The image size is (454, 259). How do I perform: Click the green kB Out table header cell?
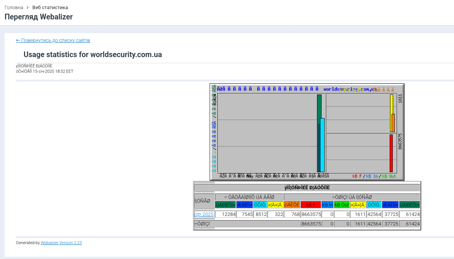[x=342, y=205]
